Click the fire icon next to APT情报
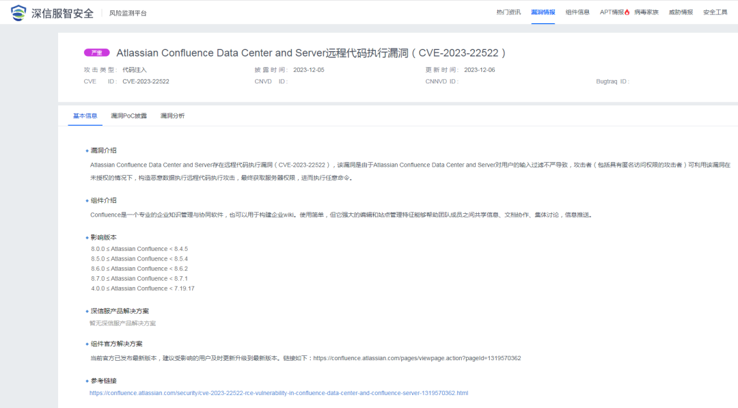 627,12
